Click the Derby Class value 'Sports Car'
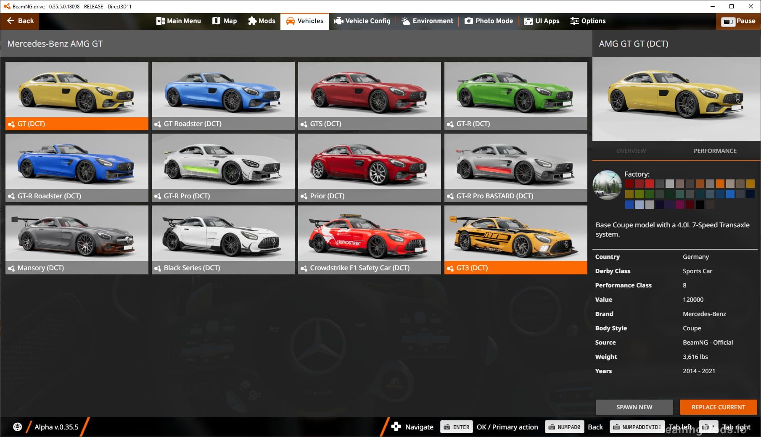Screen dimensions: 761x437 tap(698, 271)
